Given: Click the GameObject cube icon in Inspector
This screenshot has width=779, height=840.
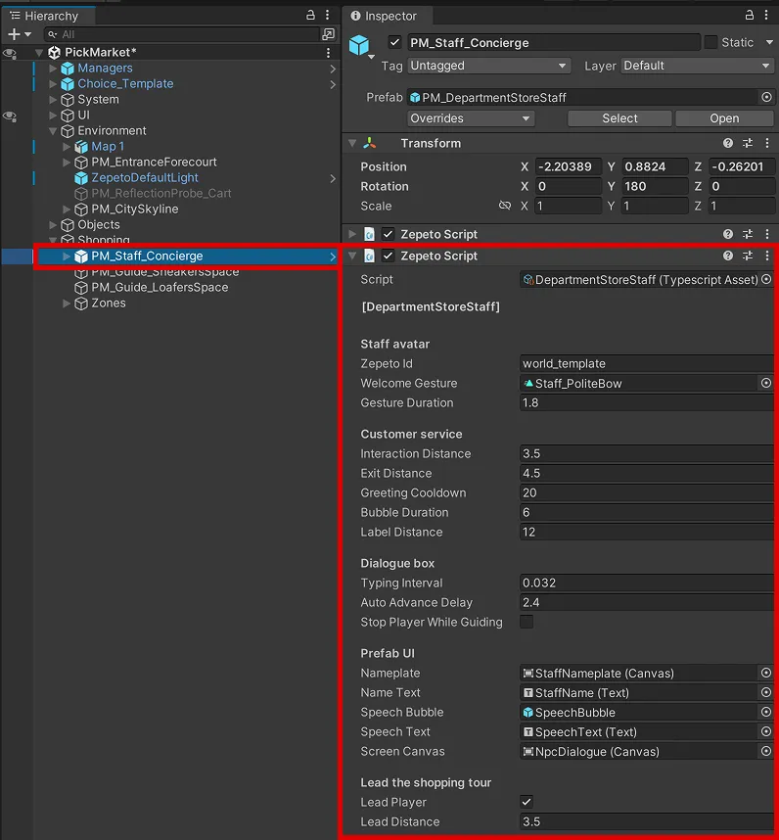Looking at the screenshot, I should [x=359, y=45].
